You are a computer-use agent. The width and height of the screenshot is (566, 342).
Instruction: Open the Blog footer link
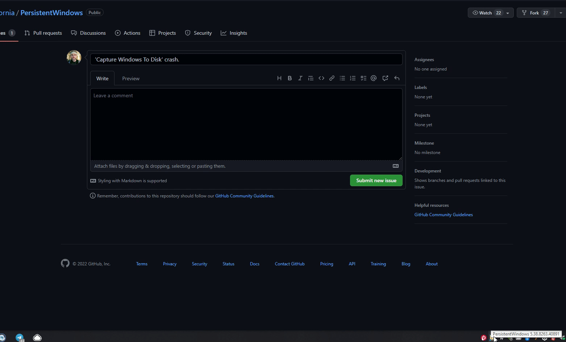(406, 264)
